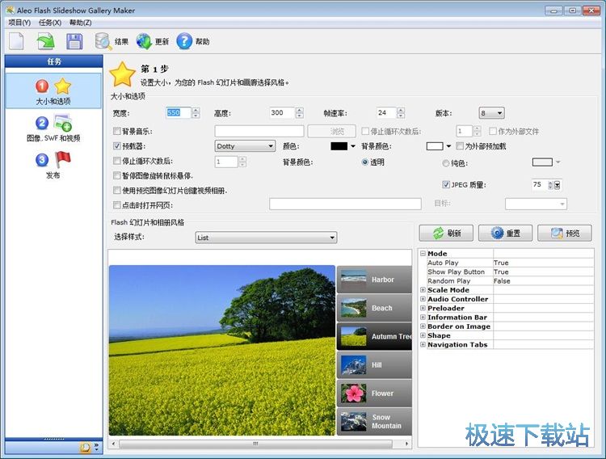Screen dimensions: 606x459
Task: Click the new project document icon
Action: (x=16, y=41)
